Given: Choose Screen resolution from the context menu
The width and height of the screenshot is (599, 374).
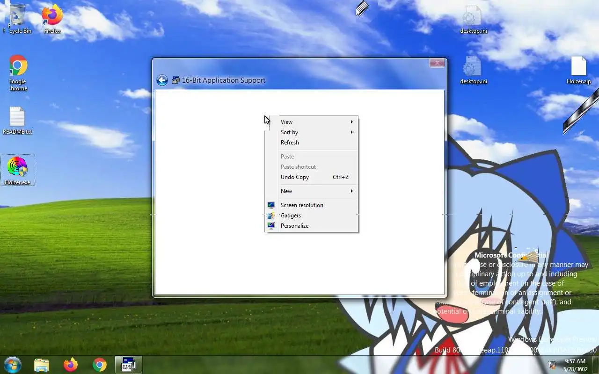Looking at the screenshot, I should coord(312,205).
